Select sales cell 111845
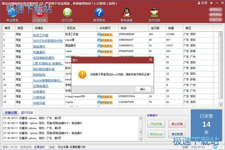Image resolution: width=225 pixels, height=150 pixels. pyautogui.click(x=170, y=34)
